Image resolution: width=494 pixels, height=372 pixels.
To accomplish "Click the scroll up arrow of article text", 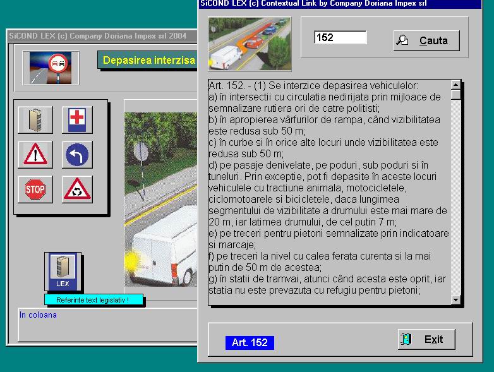I will [x=455, y=85].
